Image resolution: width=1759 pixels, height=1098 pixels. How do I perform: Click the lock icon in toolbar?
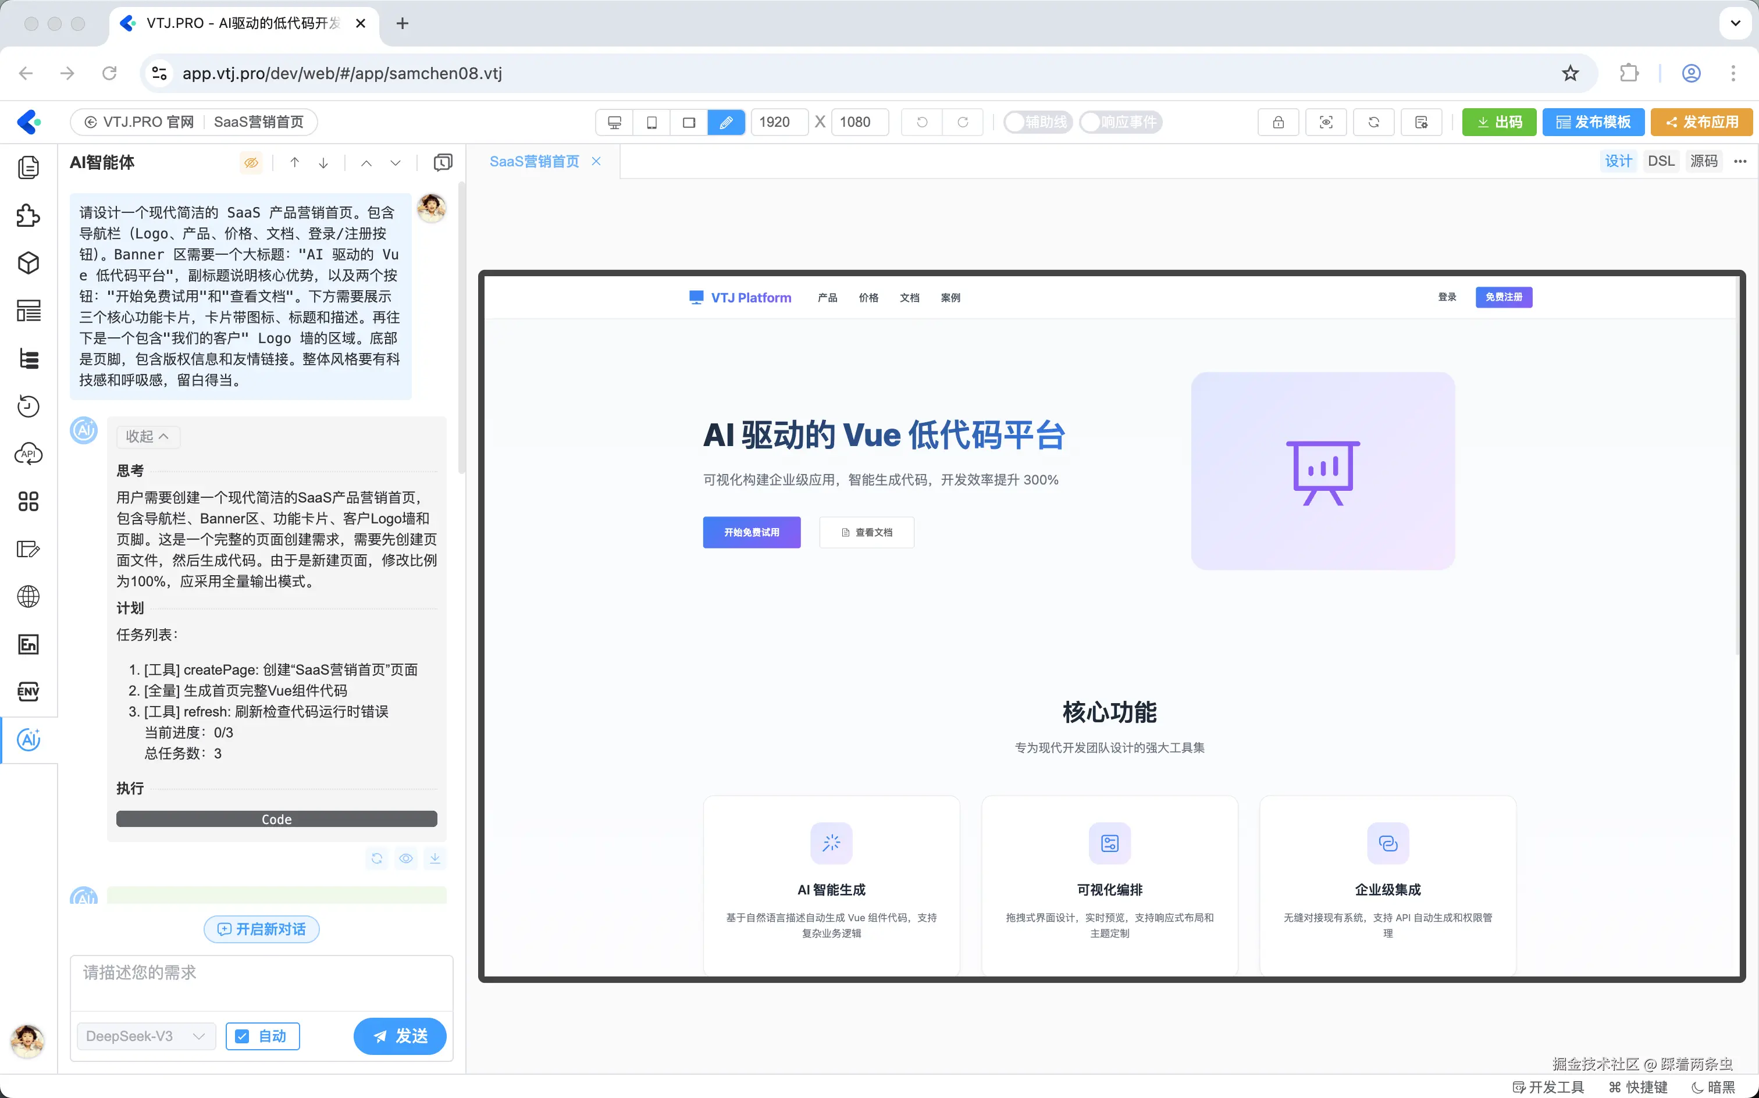point(1277,122)
